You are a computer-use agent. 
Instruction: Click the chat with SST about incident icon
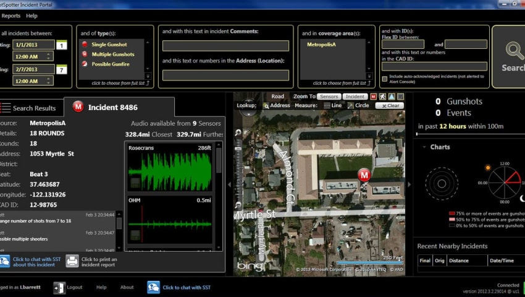5,261
